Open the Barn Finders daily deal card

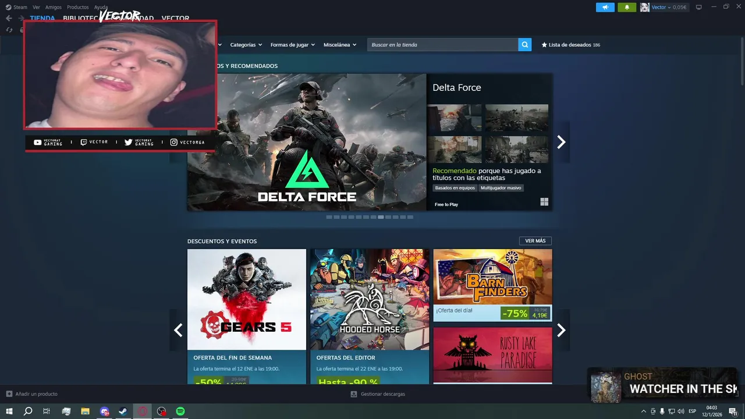[x=492, y=285]
